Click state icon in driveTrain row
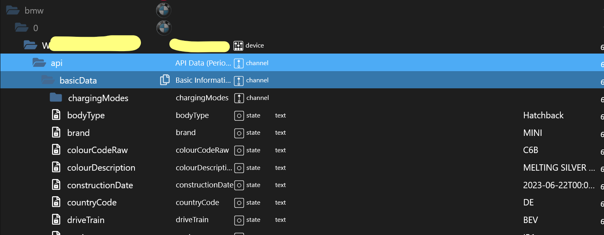This screenshot has height=235, width=604. point(239,220)
